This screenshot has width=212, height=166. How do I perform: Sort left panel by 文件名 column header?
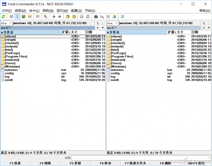pos(31,32)
